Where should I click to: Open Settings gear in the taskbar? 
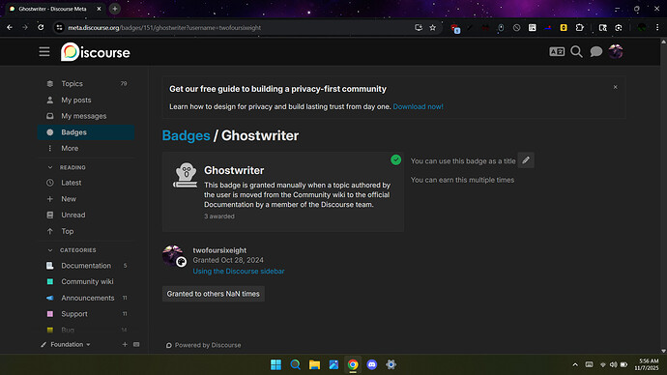391,364
